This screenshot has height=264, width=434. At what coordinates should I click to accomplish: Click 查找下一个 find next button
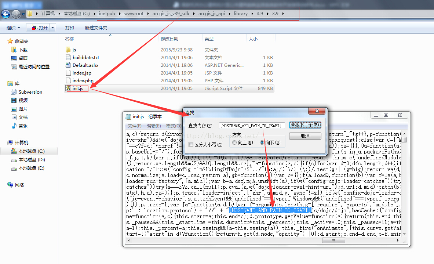coord(305,125)
